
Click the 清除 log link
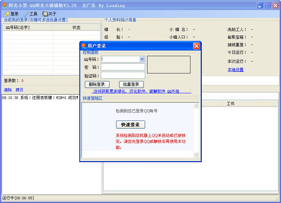[8, 90]
